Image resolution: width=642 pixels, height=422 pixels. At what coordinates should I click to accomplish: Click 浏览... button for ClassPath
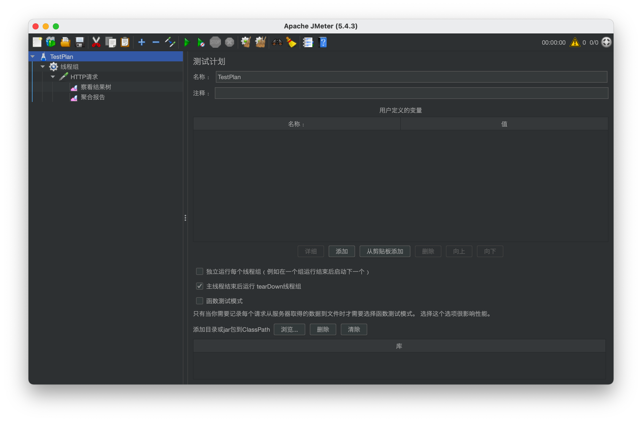(x=290, y=329)
